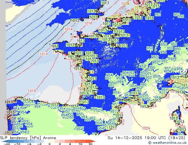Image resolution: width=188 pixels, height=145 pixels.
Task: Click the positive '20' legend value
Action: (90, 144)
